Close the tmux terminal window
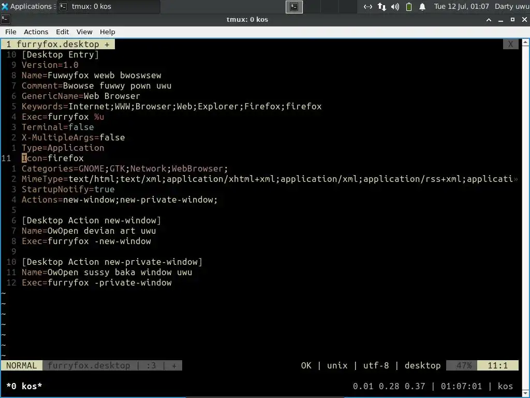 click(x=524, y=20)
